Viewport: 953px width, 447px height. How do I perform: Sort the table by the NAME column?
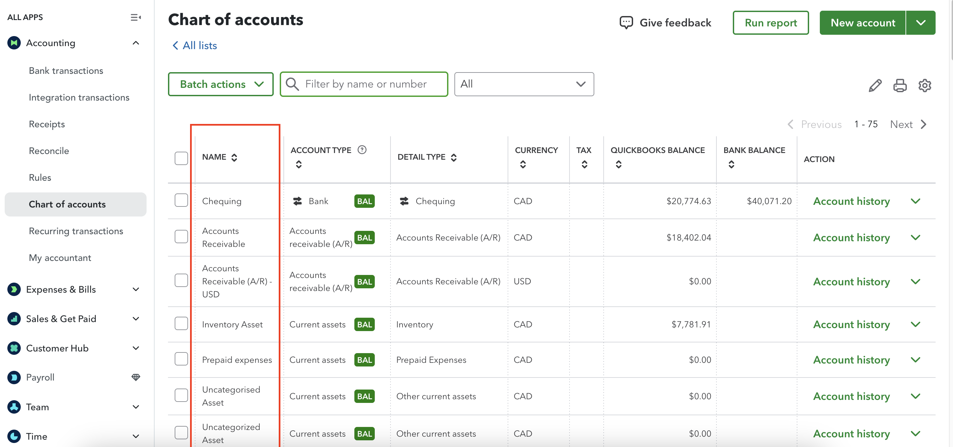coord(235,157)
